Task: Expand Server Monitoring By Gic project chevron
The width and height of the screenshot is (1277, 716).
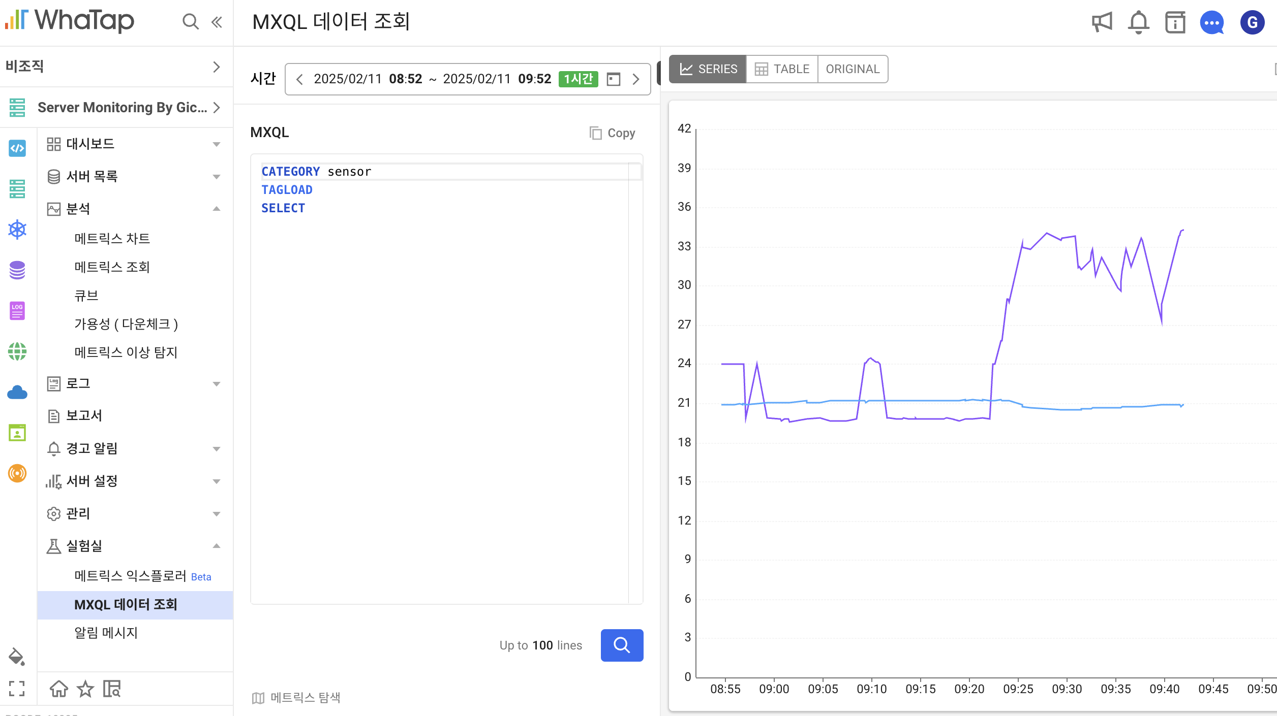Action: coord(217,108)
